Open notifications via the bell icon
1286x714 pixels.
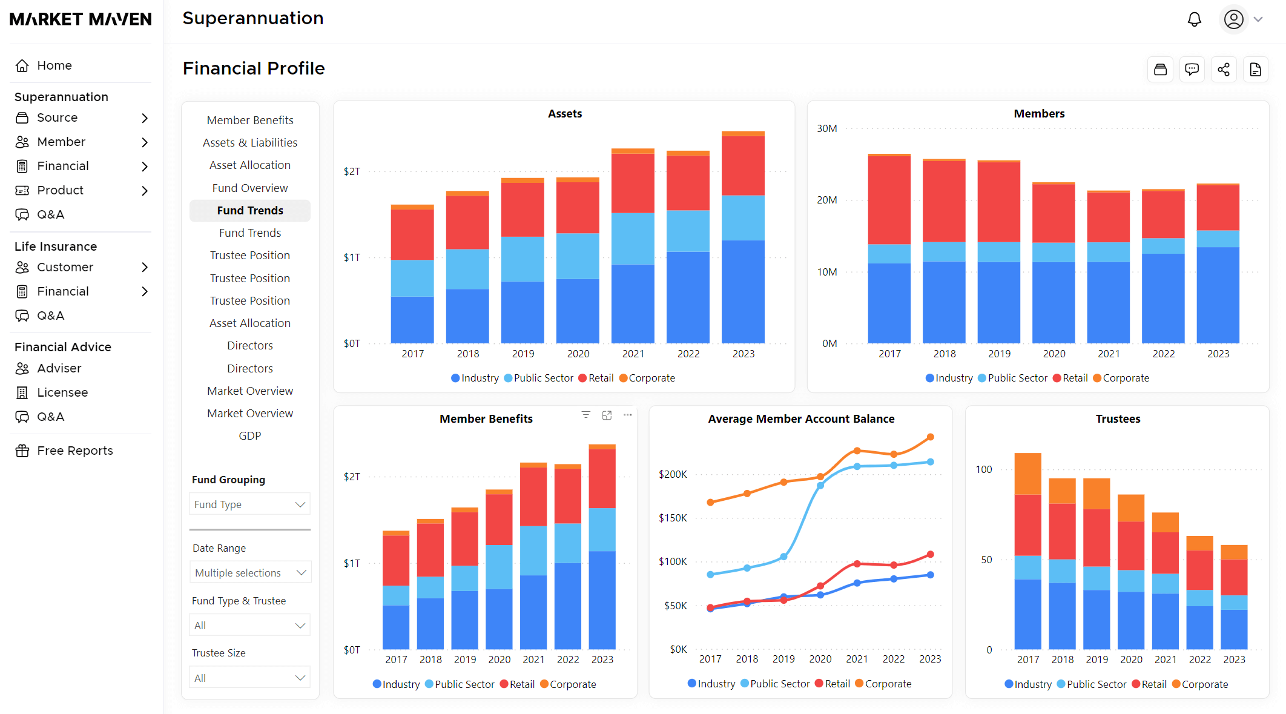tap(1194, 19)
